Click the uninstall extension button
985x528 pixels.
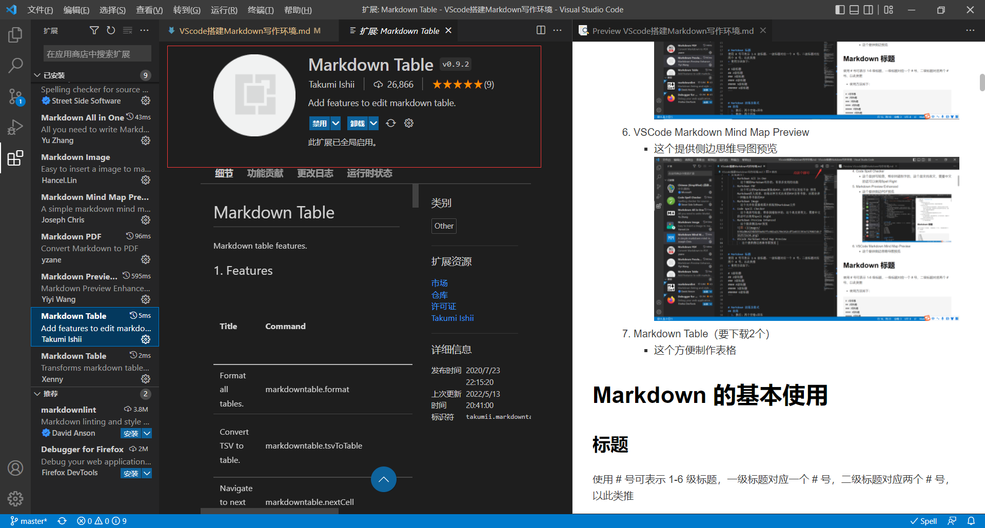(x=358, y=123)
